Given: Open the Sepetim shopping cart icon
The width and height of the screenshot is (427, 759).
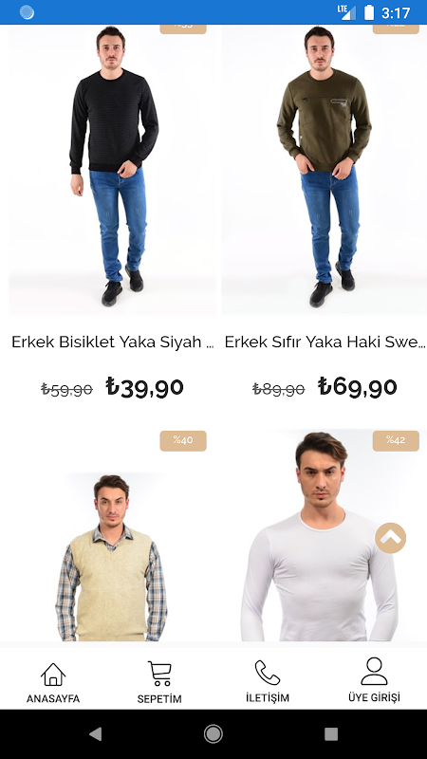Looking at the screenshot, I should (x=159, y=674).
